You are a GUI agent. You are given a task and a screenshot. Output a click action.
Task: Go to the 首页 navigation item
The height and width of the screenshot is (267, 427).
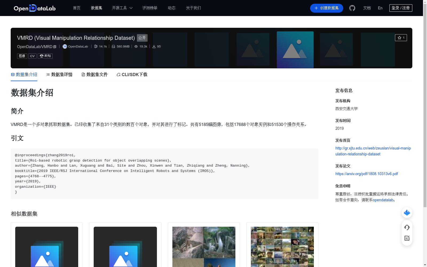[77, 8]
